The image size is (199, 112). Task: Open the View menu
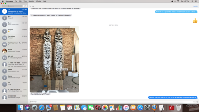[x=25, y=1]
